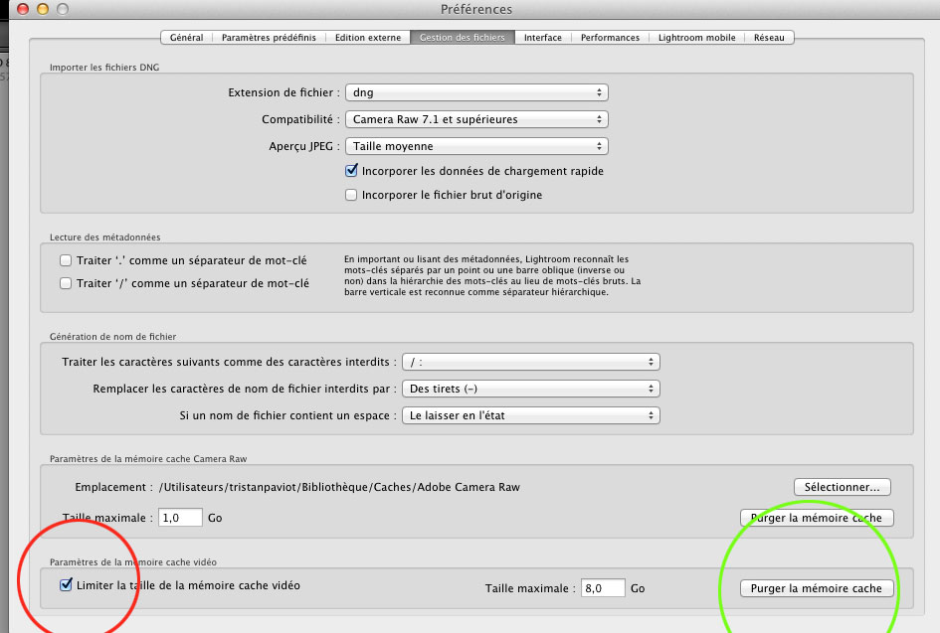Enable Incorporer le fichier brut d'origine
940x633 pixels.
351,195
